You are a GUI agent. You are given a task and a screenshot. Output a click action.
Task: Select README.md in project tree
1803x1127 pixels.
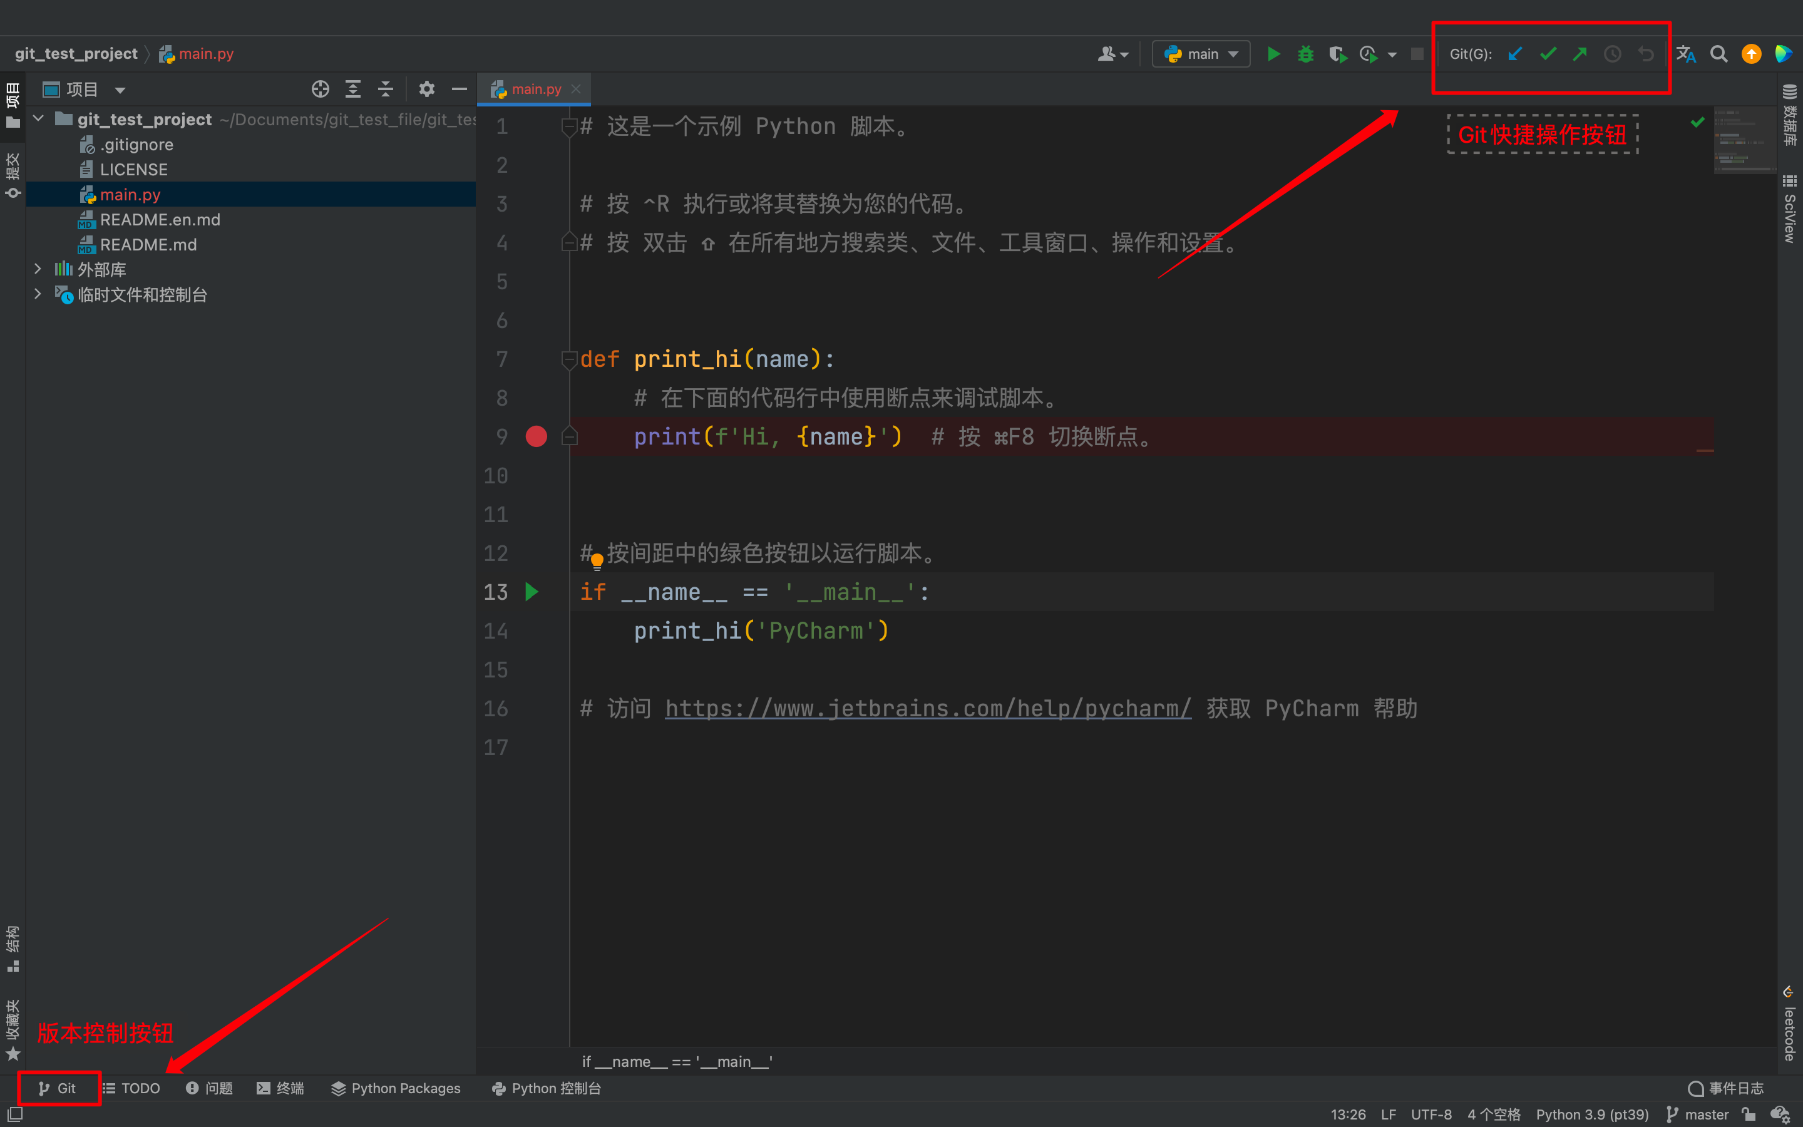148,244
